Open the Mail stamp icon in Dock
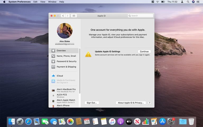This screenshot has width=203, height=127. [37, 122]
